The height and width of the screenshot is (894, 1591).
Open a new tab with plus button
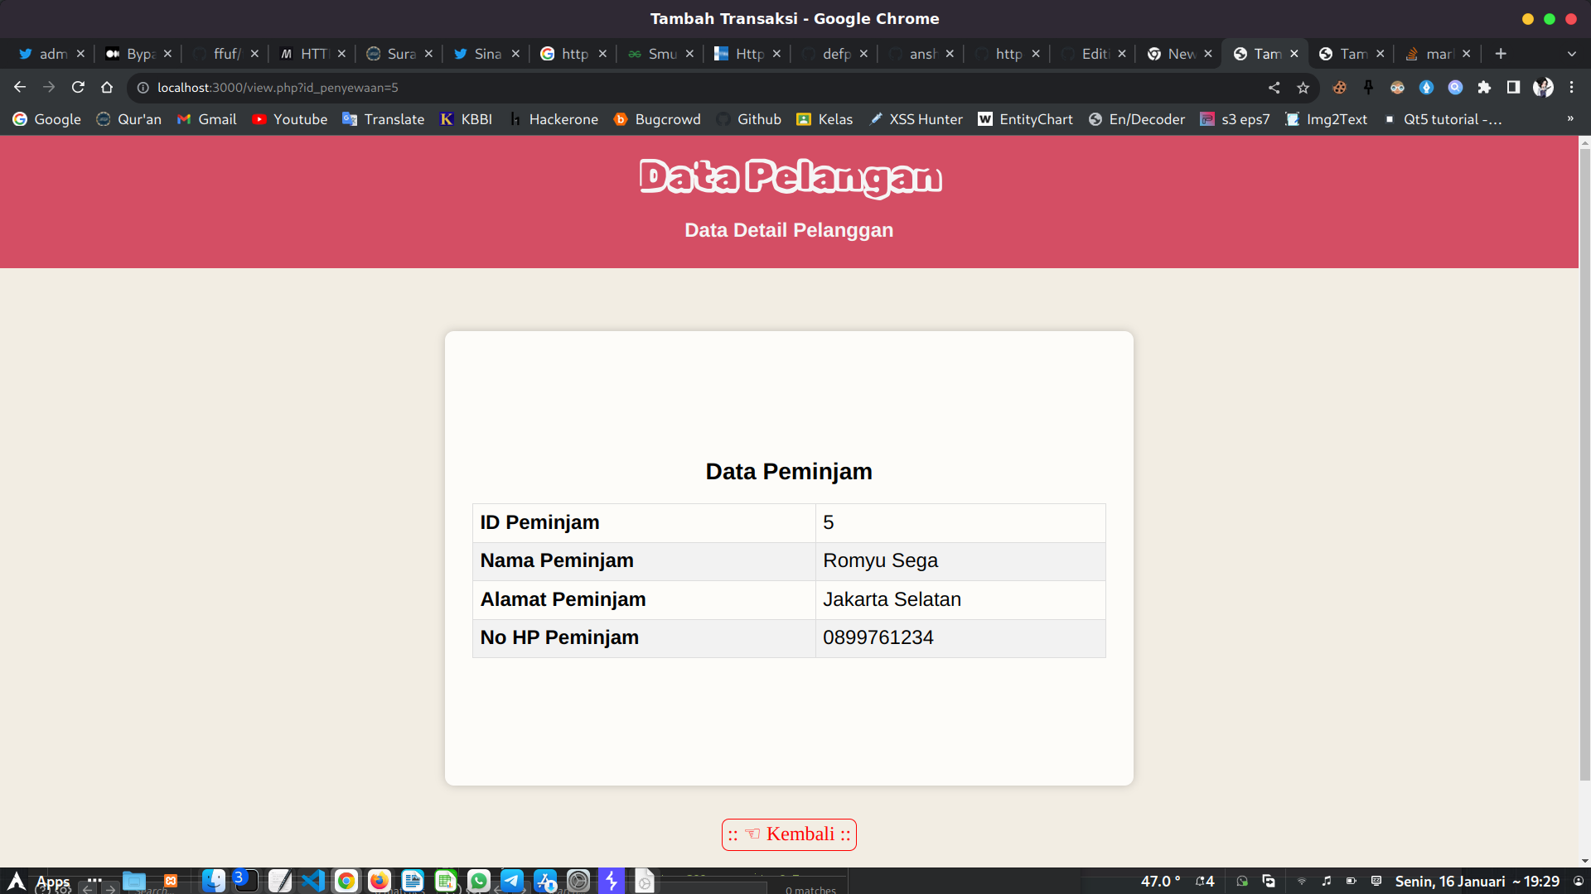1500,54
